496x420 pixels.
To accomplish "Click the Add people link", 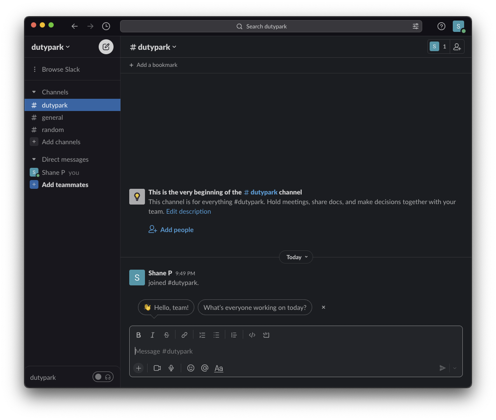I will [x=171, y=229].
